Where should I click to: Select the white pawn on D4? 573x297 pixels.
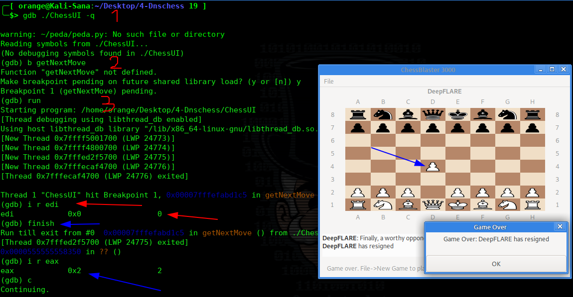[432, 167]
